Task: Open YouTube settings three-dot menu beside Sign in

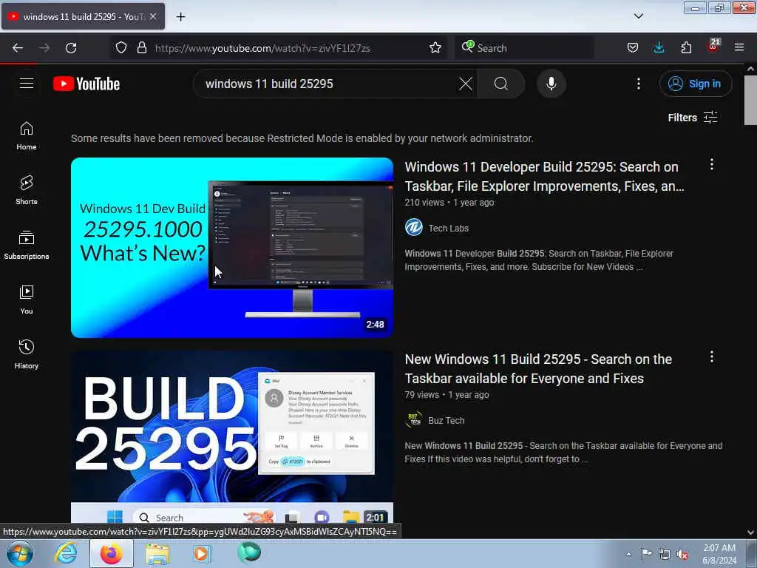Action: [638, 84]
